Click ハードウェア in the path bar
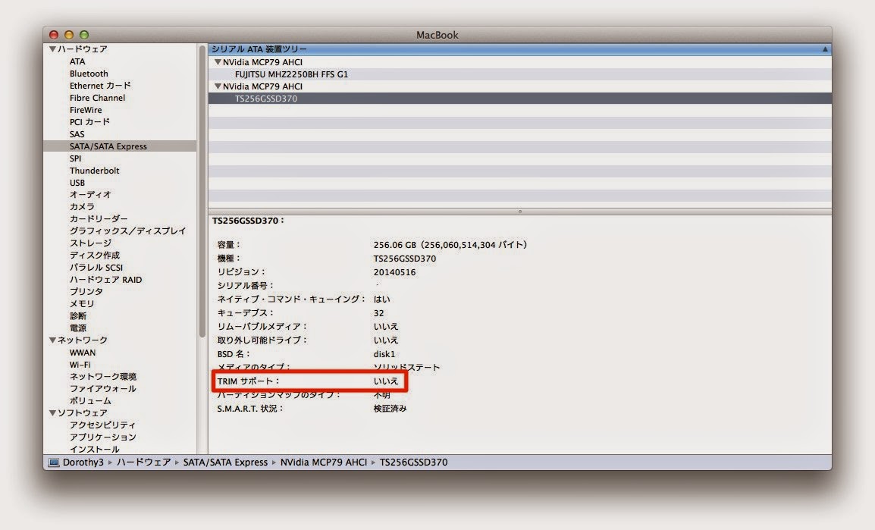 pos(143,463)
